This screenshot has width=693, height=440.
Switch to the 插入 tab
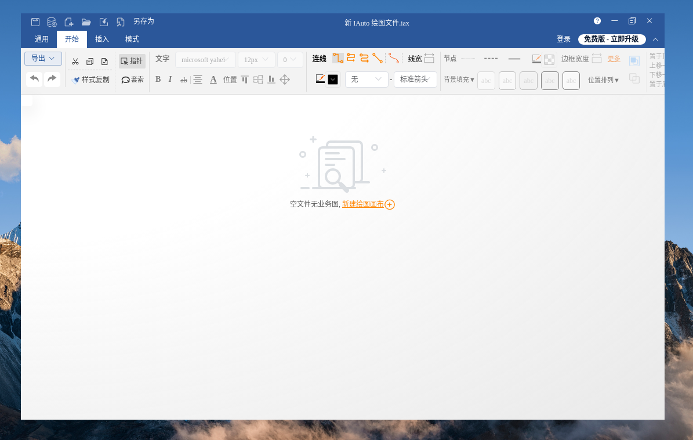(x=102, y=39)
